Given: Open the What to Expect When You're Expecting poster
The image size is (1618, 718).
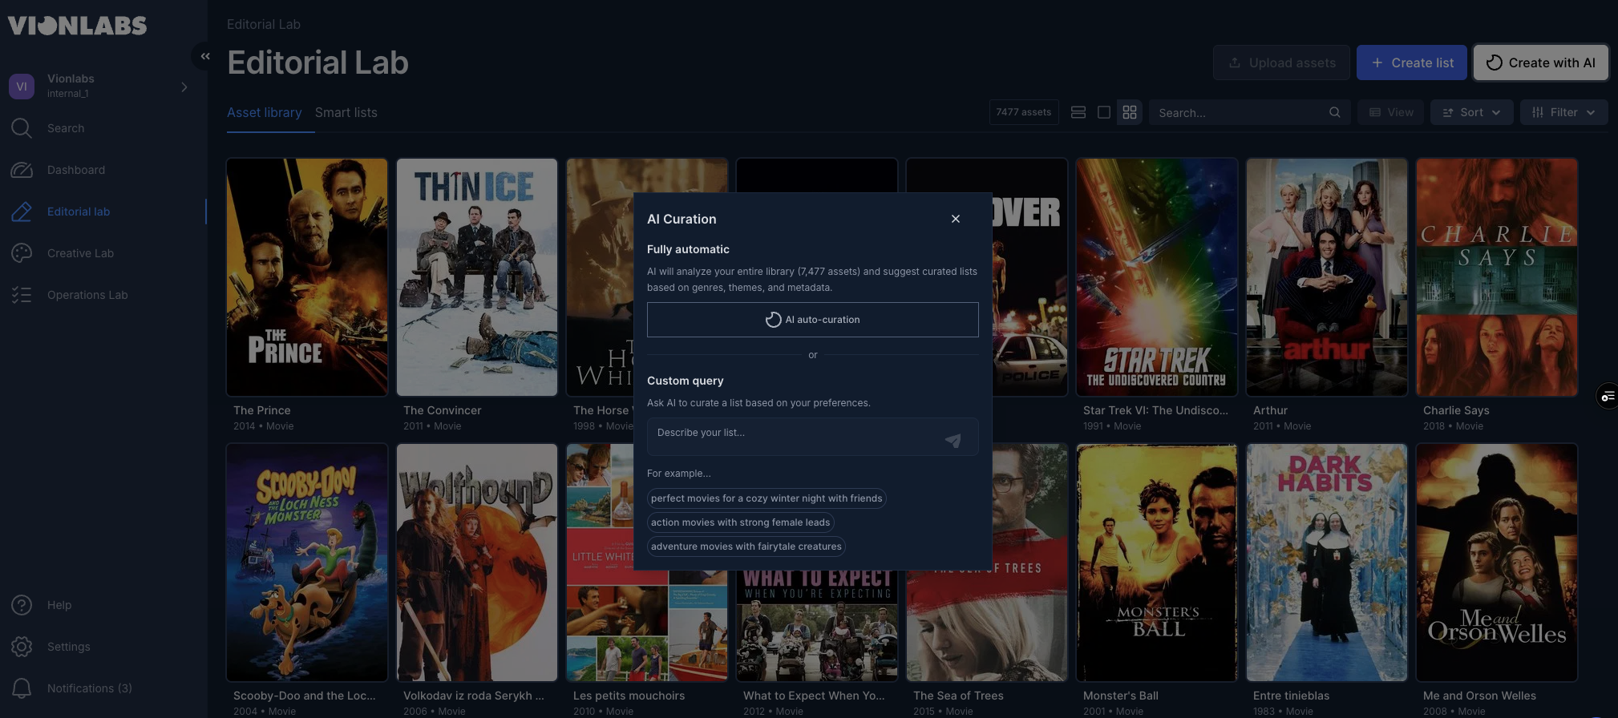Looking at the screenshot, I should 817,626.
